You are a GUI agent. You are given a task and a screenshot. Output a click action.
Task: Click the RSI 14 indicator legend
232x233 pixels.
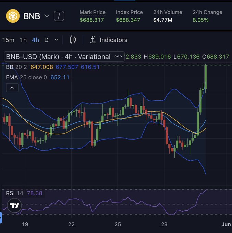[15, 193]
